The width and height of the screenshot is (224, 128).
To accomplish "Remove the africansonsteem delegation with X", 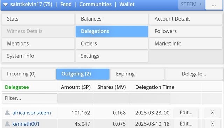I will [x=212, y=113].
